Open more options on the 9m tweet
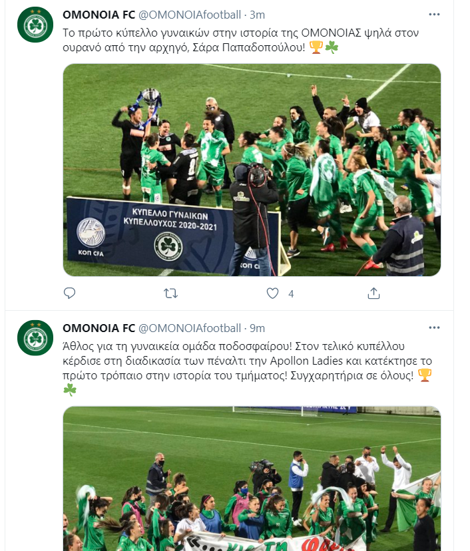This screenshot has width=470, height=551. (434, 327)
